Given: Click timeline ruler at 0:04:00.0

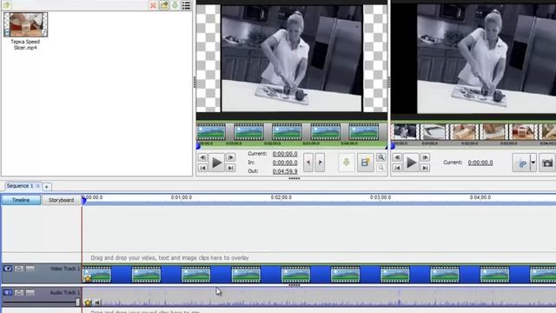Looking at the screenshot, I should pos(480,197).
